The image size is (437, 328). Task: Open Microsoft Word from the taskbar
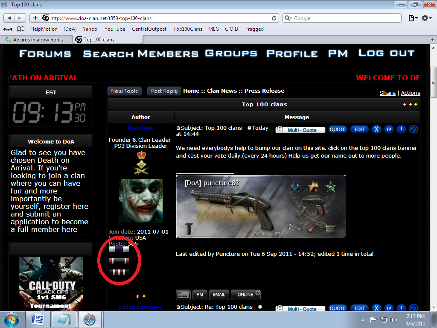click(x=38, y=319)
